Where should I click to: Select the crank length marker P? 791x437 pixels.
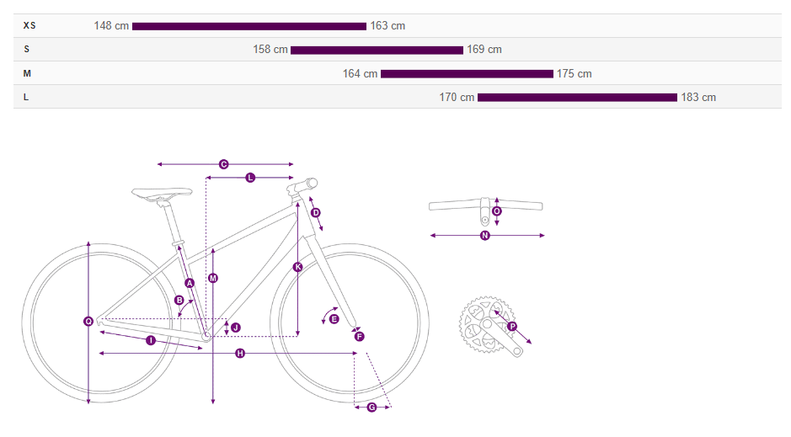click(512, 326)
